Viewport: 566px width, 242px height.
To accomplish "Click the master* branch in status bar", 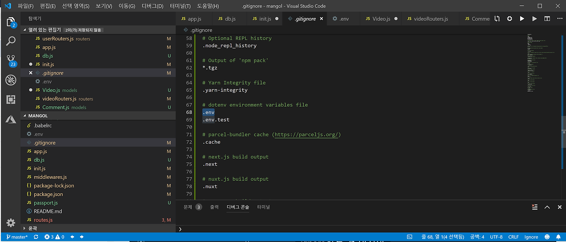I will click(x=16, y=237).
